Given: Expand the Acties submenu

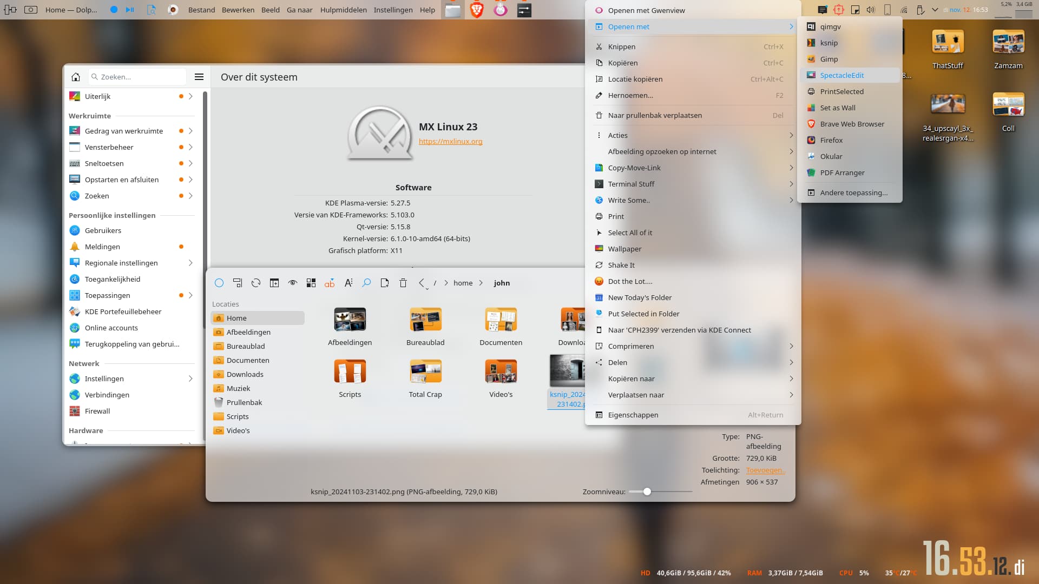Looking at the screenshot, I should coord(693,135).
